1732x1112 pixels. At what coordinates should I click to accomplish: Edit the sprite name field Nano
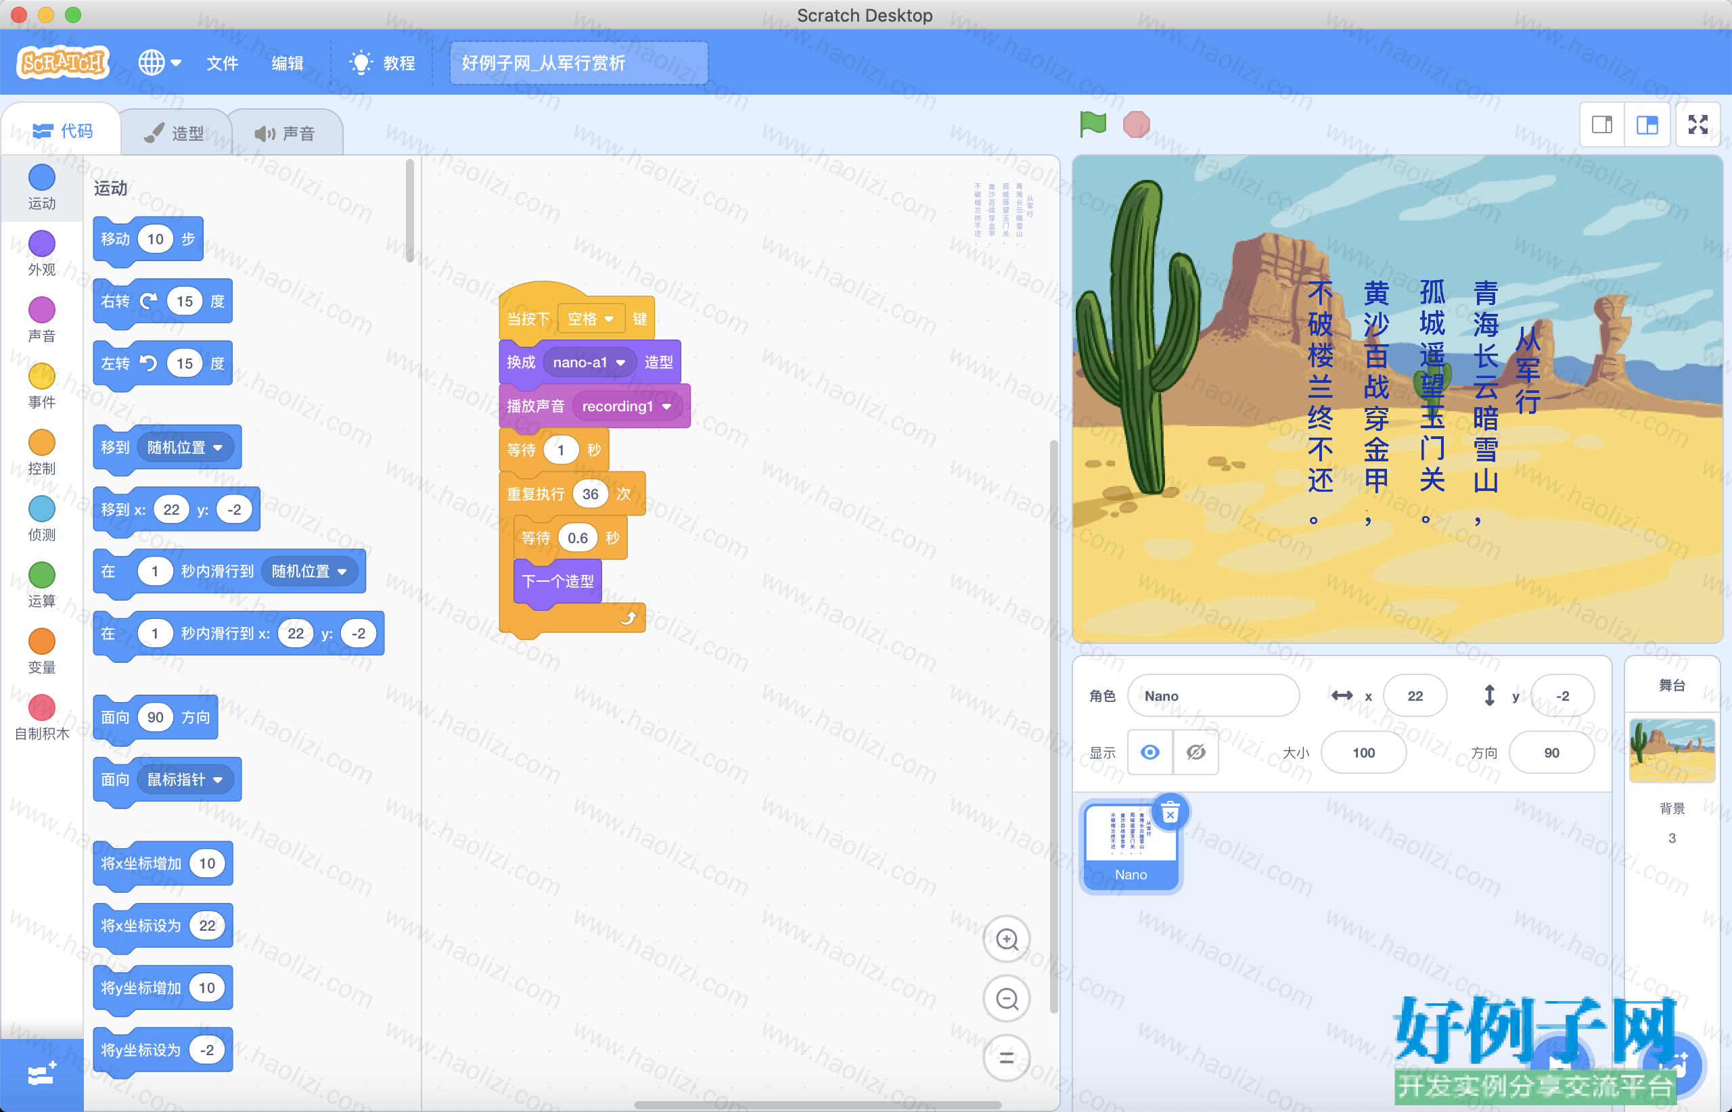[x=1213, y=695]
